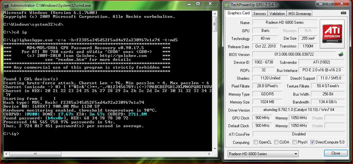Click the ROPs field showing 32
This screenshot has width=353, height=164.
click(263, 70)
